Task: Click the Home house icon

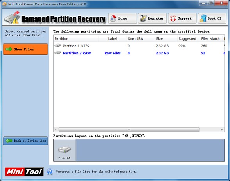Action: click(x=113, y=18)
